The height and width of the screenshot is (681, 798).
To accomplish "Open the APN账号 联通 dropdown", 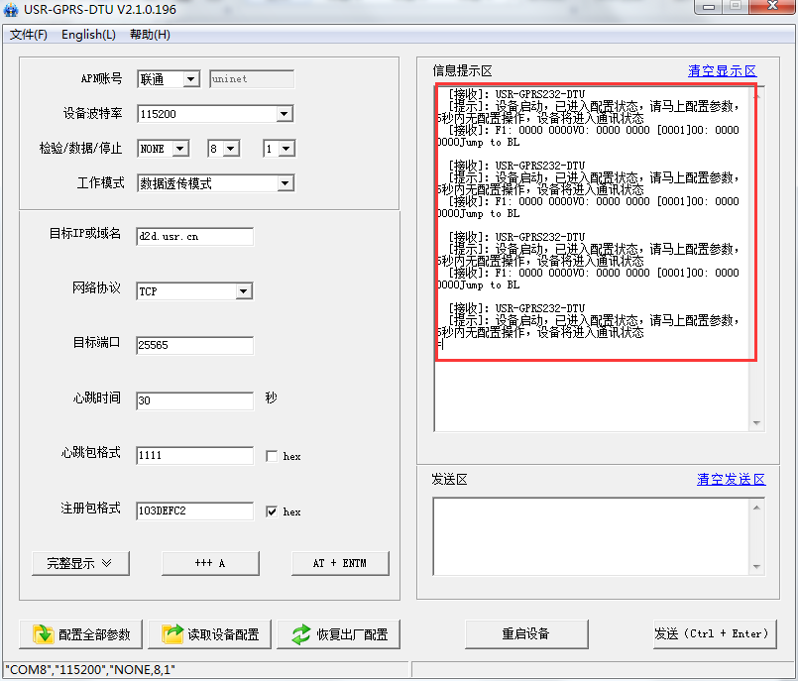I will click(192, 78).
